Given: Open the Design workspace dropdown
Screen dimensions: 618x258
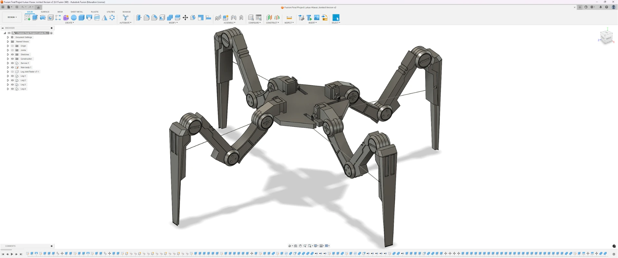Looking at the screenshot, I should 12,17.
